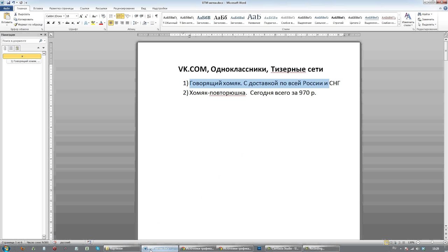Click the zoom in plus button
The height and width of the screenshot is (252, 448).
[x=445, y=243]
